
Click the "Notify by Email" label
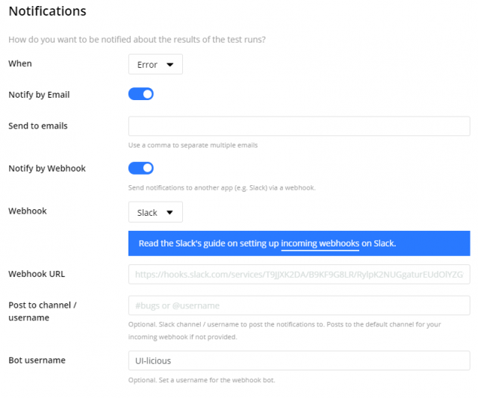pyautogui.click(x=39, y=95)
